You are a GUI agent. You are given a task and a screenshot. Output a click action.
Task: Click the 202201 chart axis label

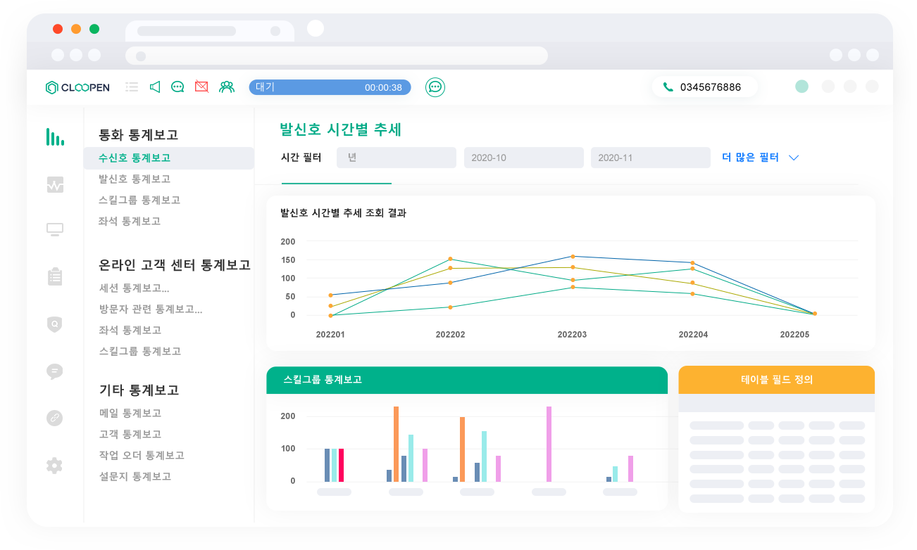point(330,335)
